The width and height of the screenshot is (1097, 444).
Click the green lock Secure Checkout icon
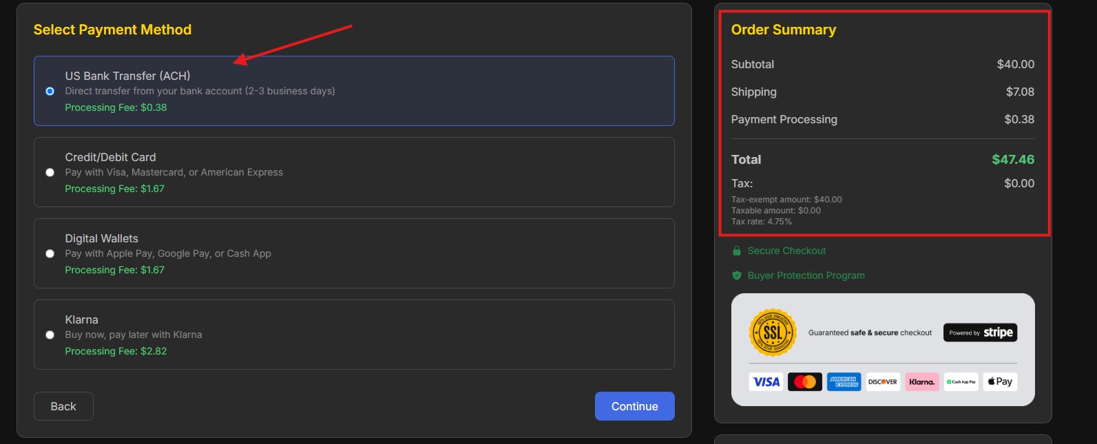[x=736, y=251]
